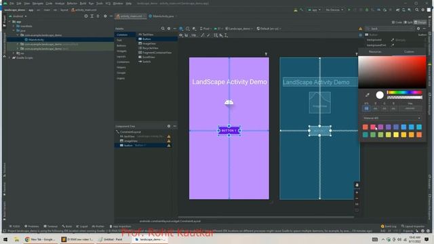
Task: Select Switch in the Palette list
Action: pos(146,62)
